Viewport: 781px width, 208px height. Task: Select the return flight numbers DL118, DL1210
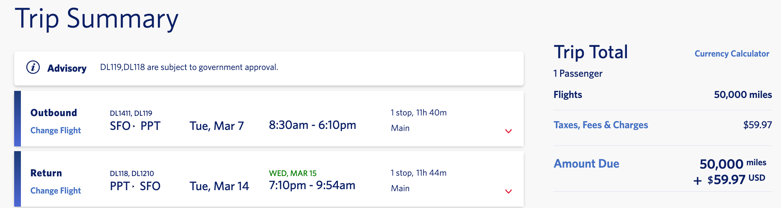132,173
